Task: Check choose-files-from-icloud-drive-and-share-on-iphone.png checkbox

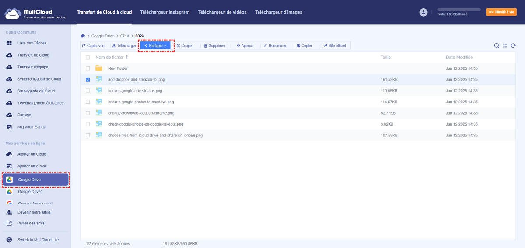Action: (x=88, y=135)
